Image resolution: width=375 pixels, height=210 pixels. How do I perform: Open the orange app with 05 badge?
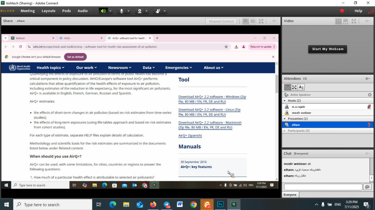(207, 204)
